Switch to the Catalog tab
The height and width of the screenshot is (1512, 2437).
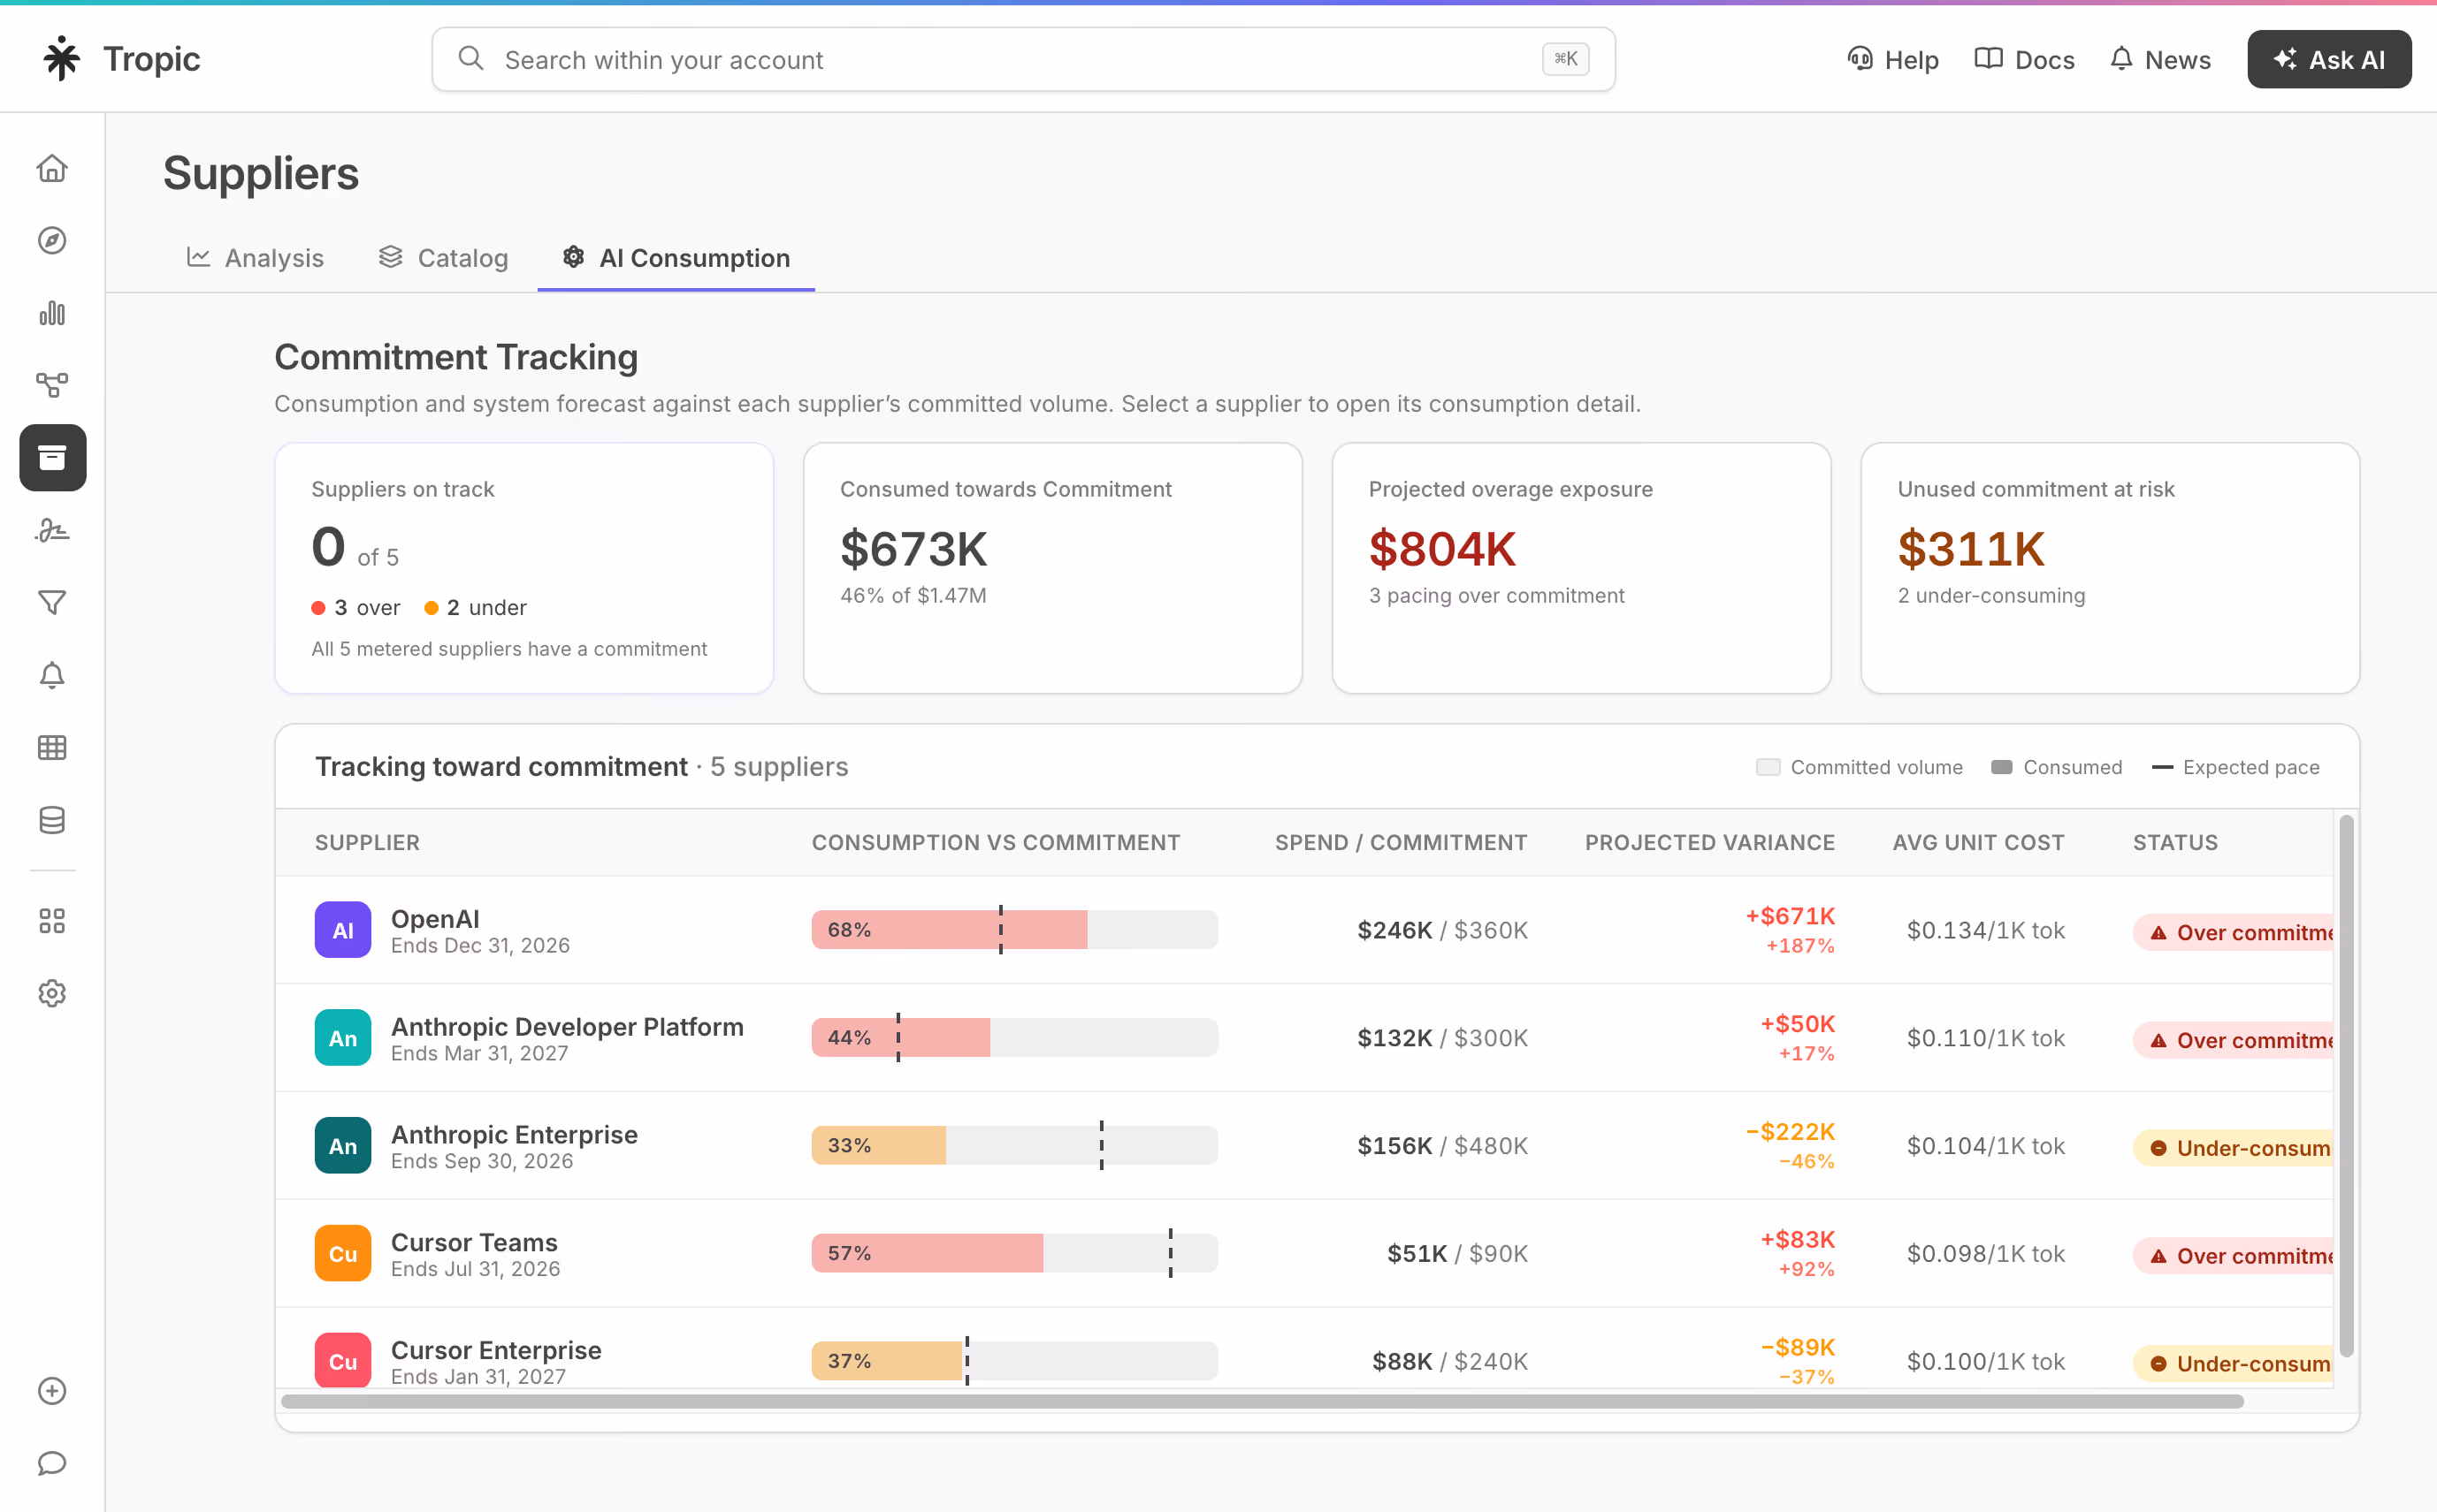pos(443,258)
